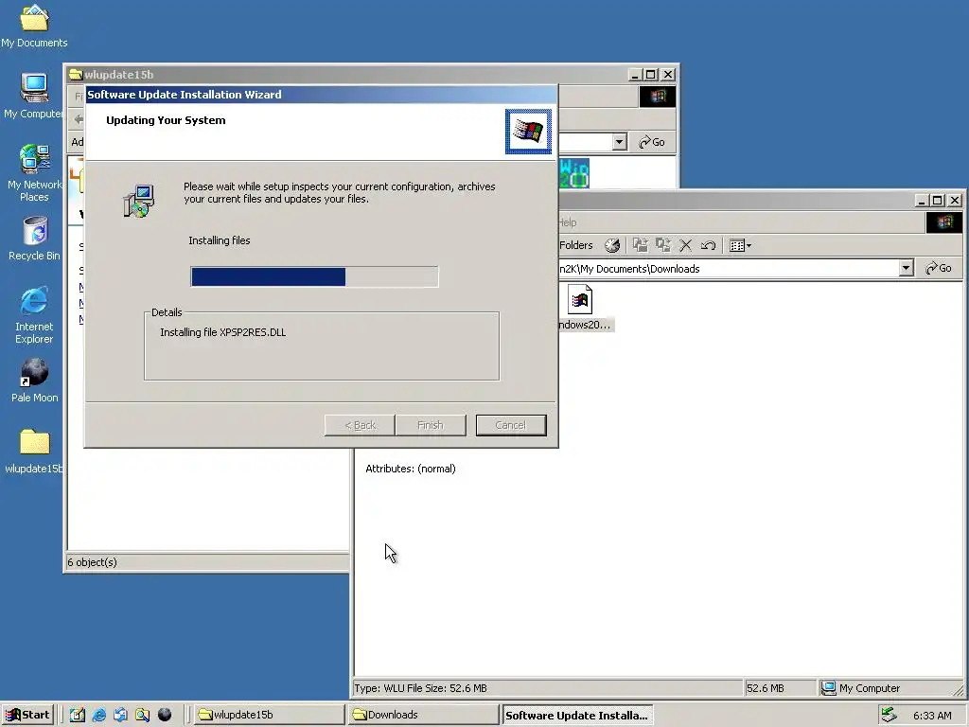Click the disabled Finish button

pos(431,425)
